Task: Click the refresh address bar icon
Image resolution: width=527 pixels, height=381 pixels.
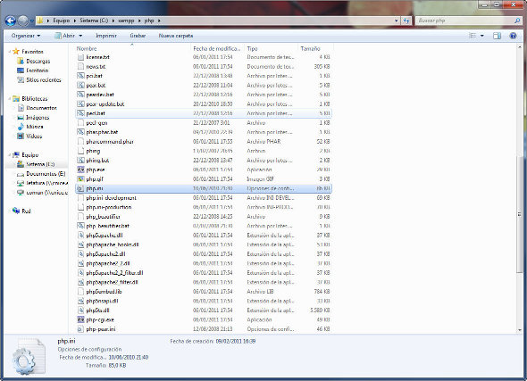Action: click(406, 21)
